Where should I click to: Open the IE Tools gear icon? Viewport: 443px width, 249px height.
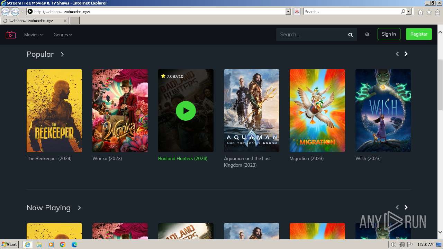[437, 12]
